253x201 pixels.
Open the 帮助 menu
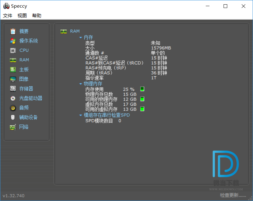(x=36, y=16)
